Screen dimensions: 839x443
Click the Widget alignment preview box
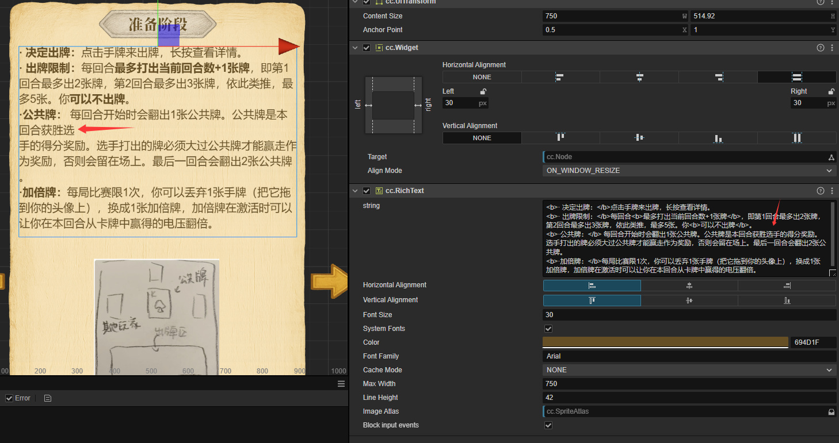pos(394,105)
